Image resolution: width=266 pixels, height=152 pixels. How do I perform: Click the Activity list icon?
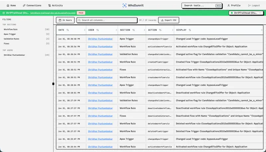(50, 5)
